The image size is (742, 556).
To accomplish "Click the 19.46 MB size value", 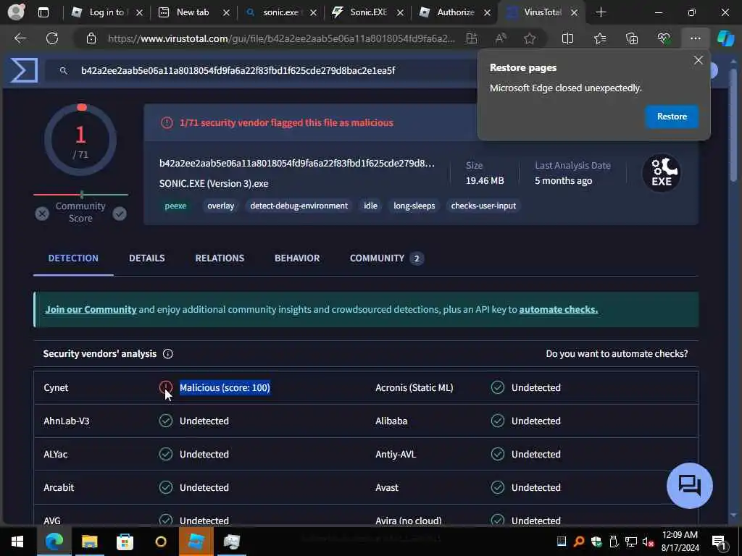I will [x=485, y=180].
